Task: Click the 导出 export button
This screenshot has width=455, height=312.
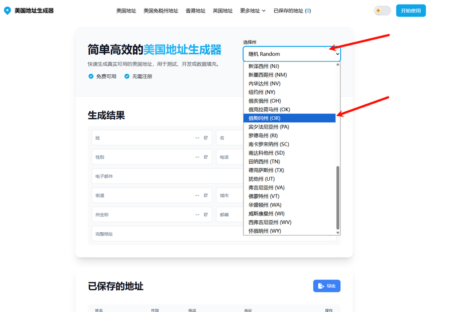Action: [327, 286]
